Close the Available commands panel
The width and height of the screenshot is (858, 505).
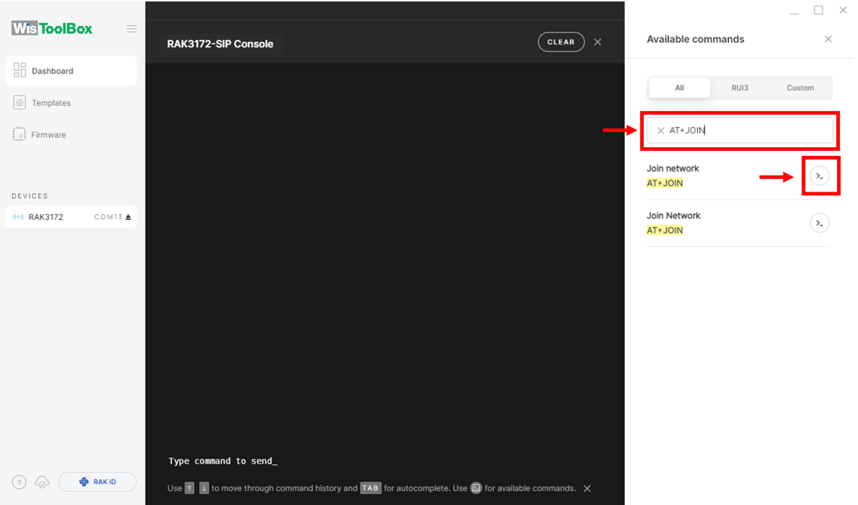pos(828,39)
